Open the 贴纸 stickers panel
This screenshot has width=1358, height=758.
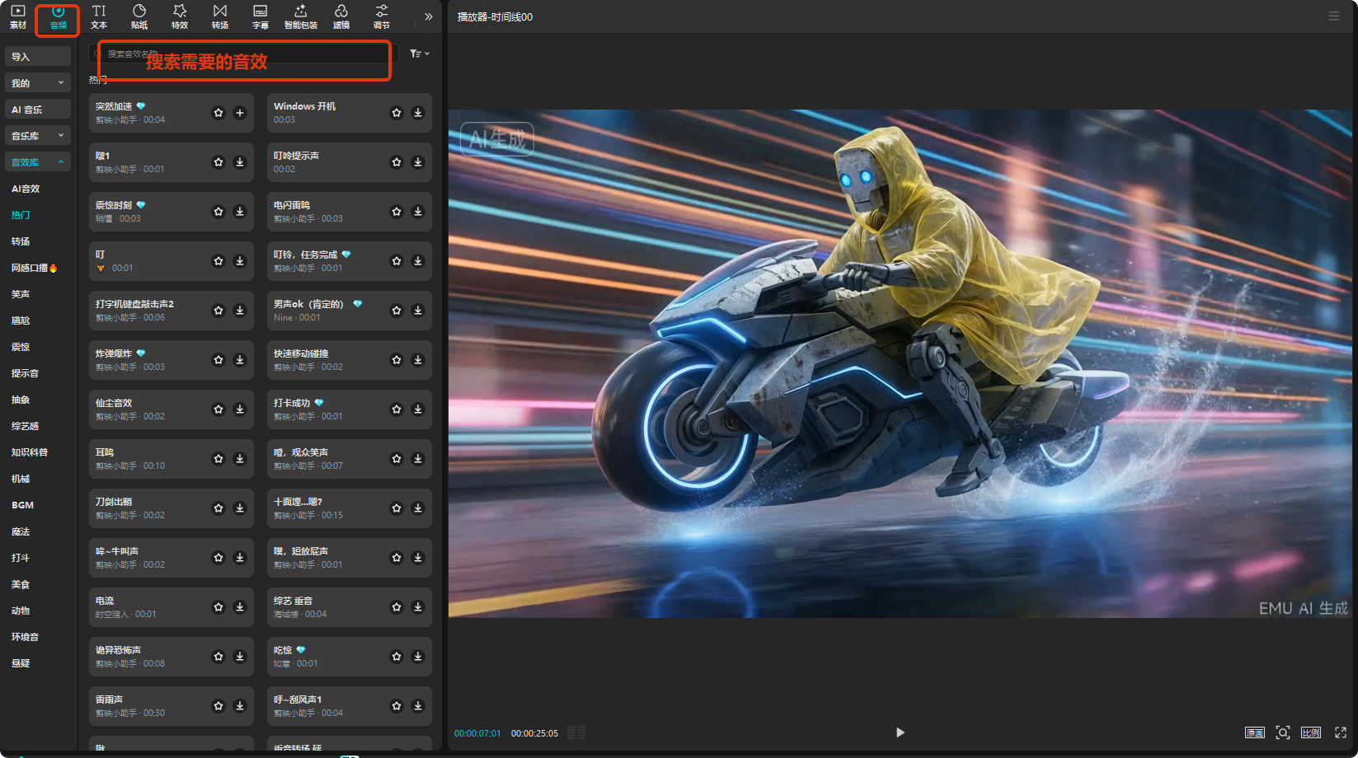[x=139, y=16]
